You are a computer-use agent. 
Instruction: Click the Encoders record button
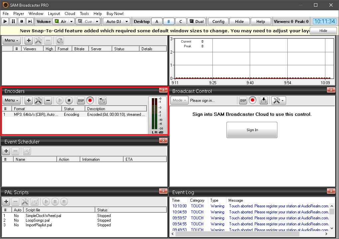click(x=90, y=100)
